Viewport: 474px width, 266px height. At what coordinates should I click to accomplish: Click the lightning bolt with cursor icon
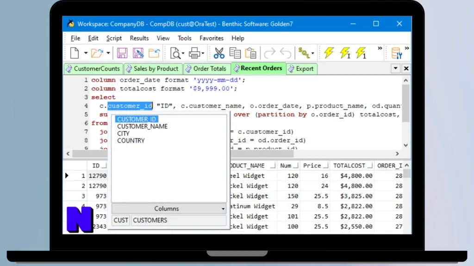345,53
